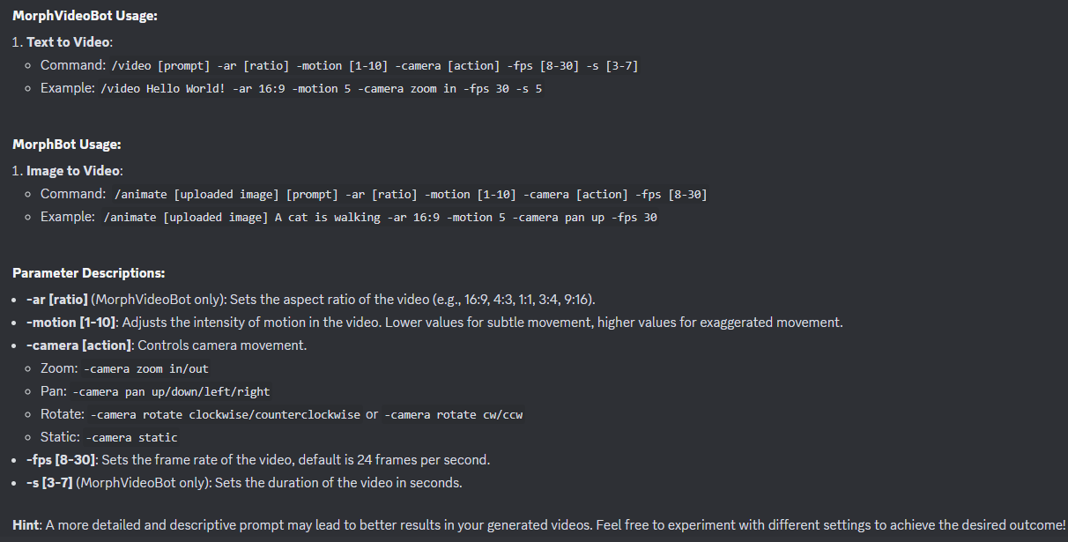This screenshot has width=1068, height=542.
Task: Click the '-camera zoom in/out' code snippet
Action: click(x=146, y=368)
